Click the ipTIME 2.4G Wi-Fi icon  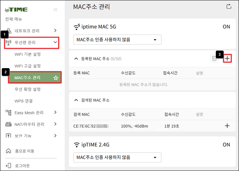pyautogui.click(x=77, y=145)
